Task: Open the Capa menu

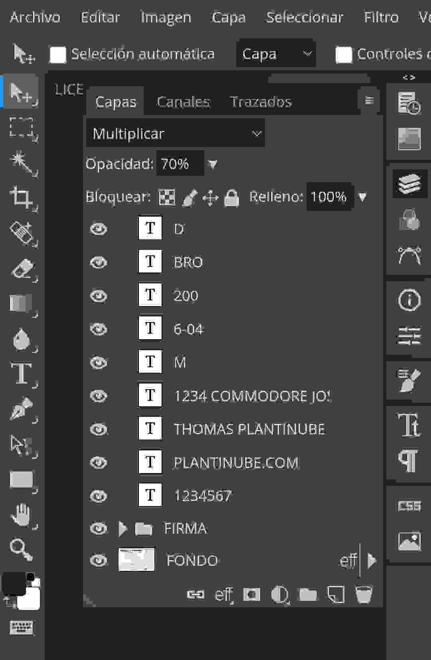Action: pyautogui.click(x=229, y=18)
